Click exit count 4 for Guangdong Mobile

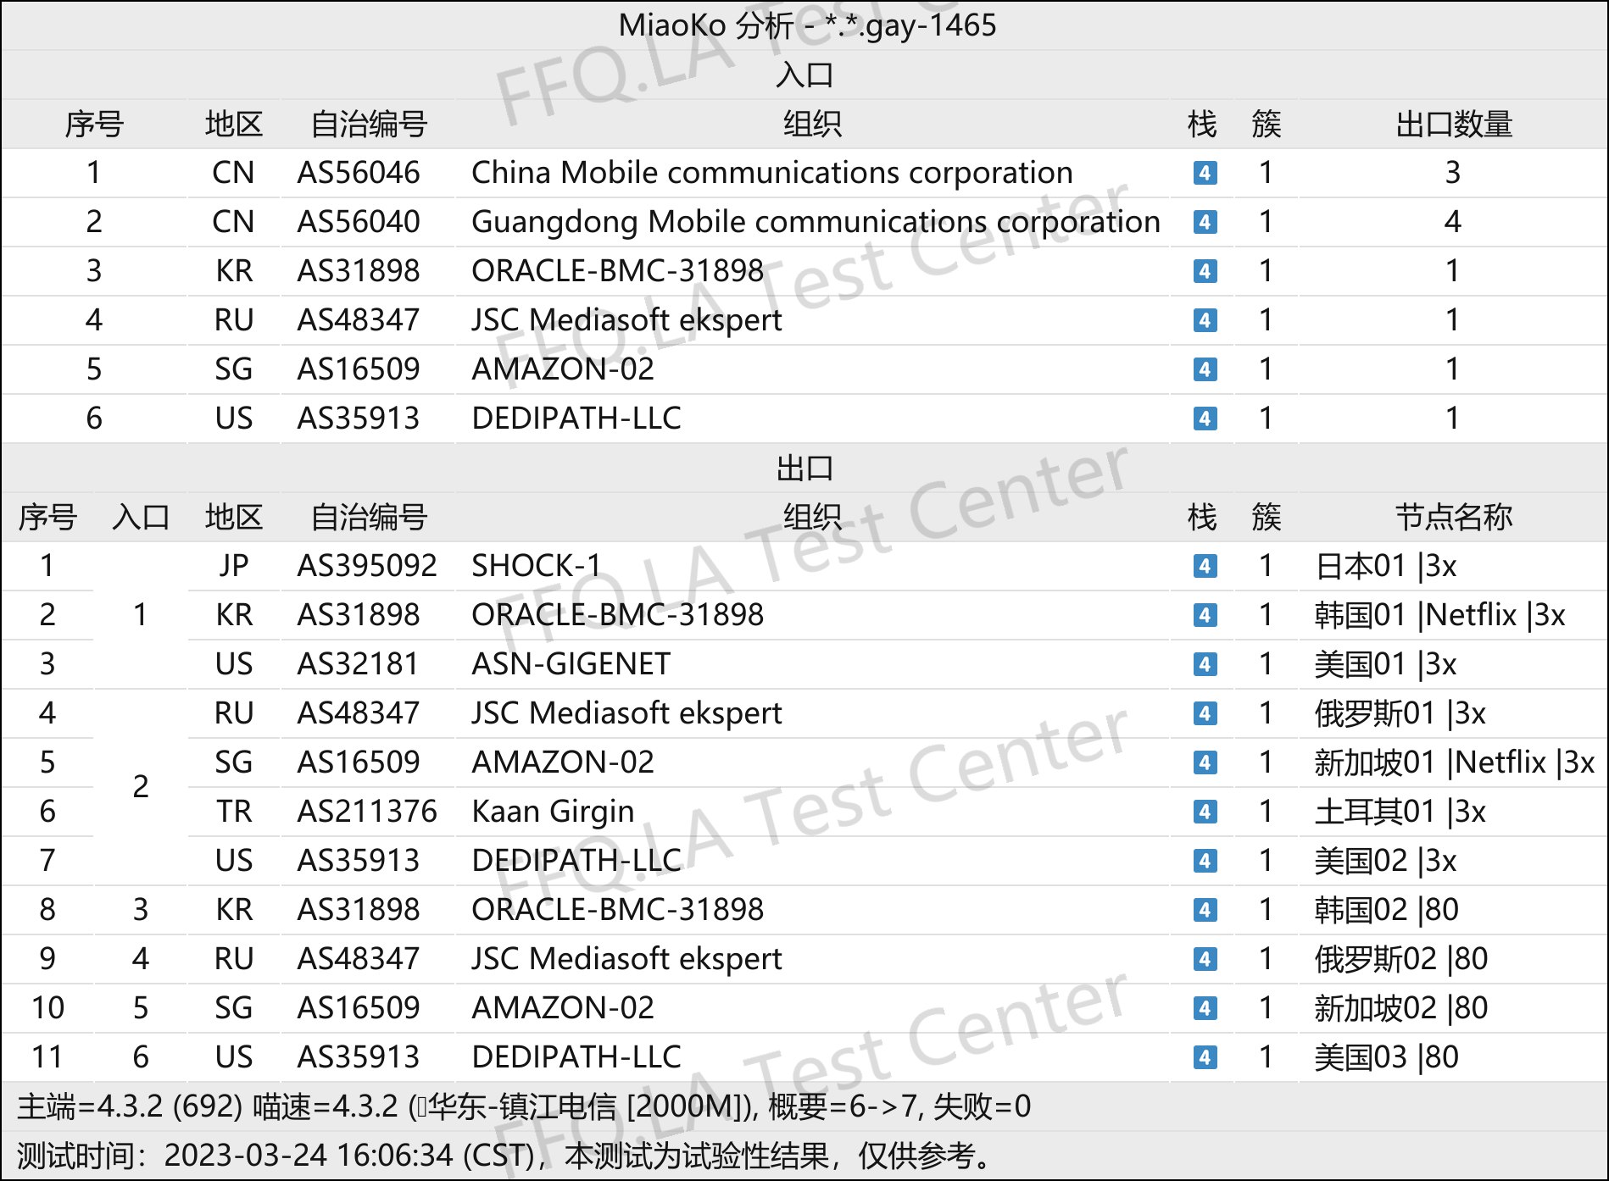click(1453, 222)
